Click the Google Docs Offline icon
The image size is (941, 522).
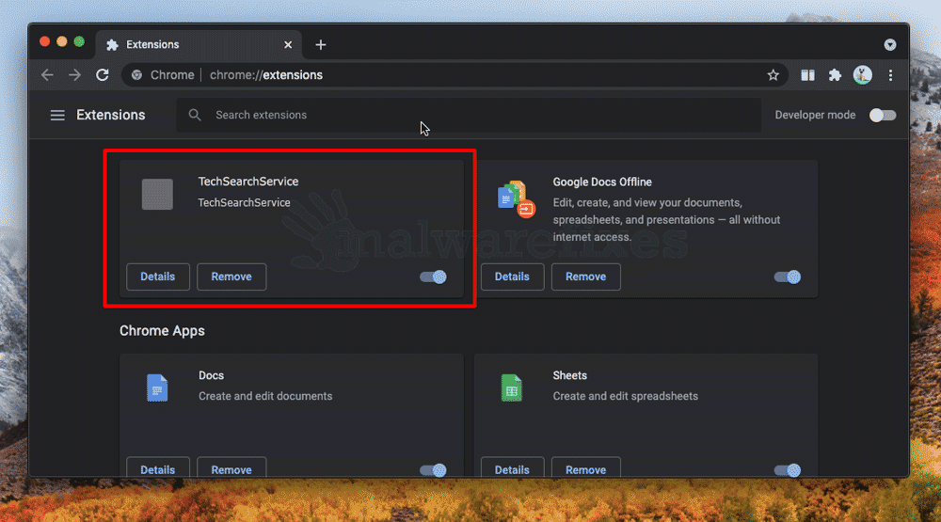[x=516, y=199]
